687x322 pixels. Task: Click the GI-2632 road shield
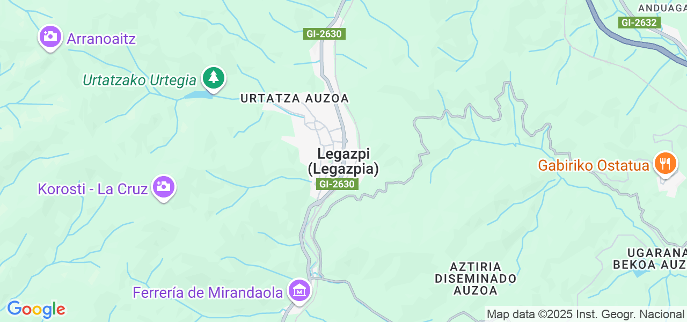[639, 23]
